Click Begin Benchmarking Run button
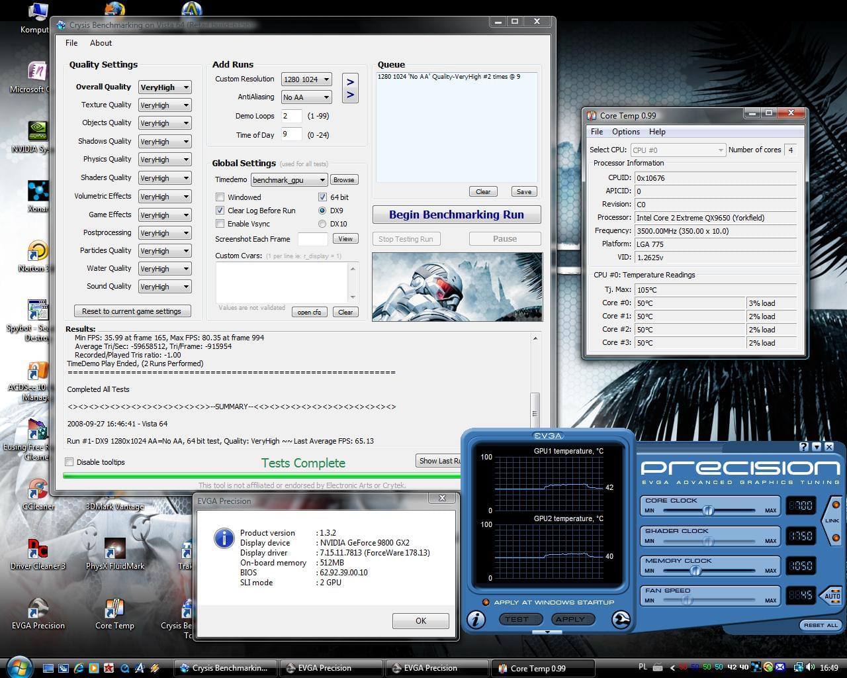This screenshot has height=678, width=847. click(457, 215)
